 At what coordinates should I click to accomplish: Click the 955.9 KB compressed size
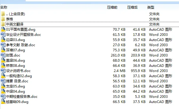(x=138, y=71)
